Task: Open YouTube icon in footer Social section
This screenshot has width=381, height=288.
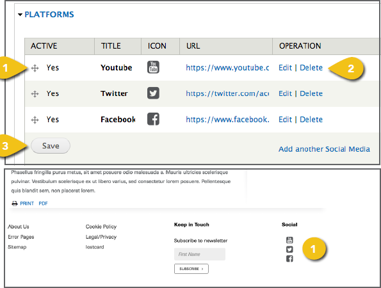Action: click(289, 240)
